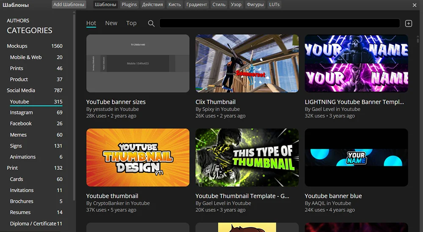Image resolution: width=423 pixels, height=232 pixels.
Task: Switch to the Top tab
Action: 131,23
